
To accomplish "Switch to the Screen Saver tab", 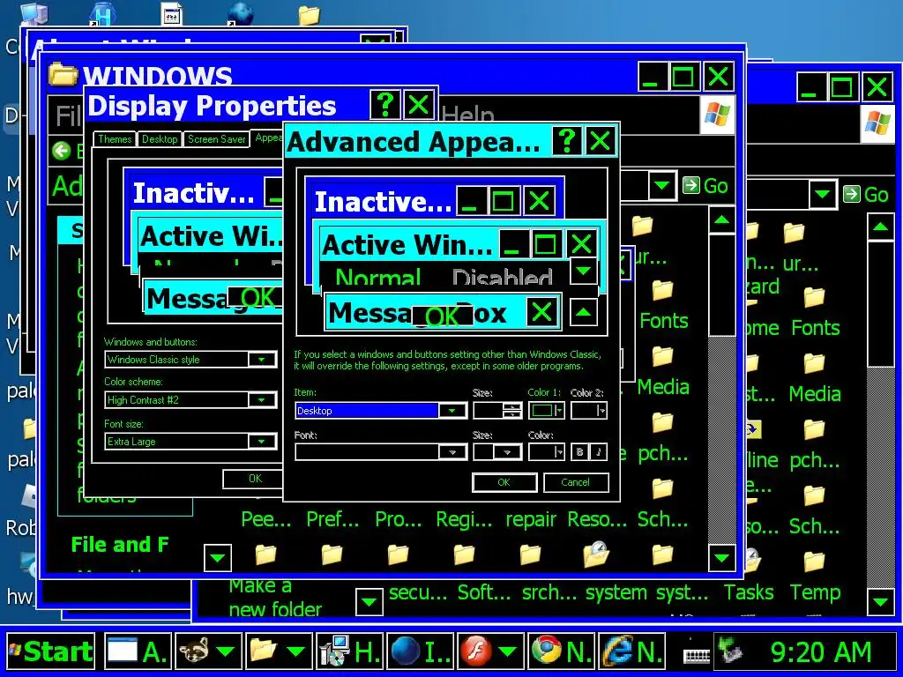I will [x=217, y=138].
